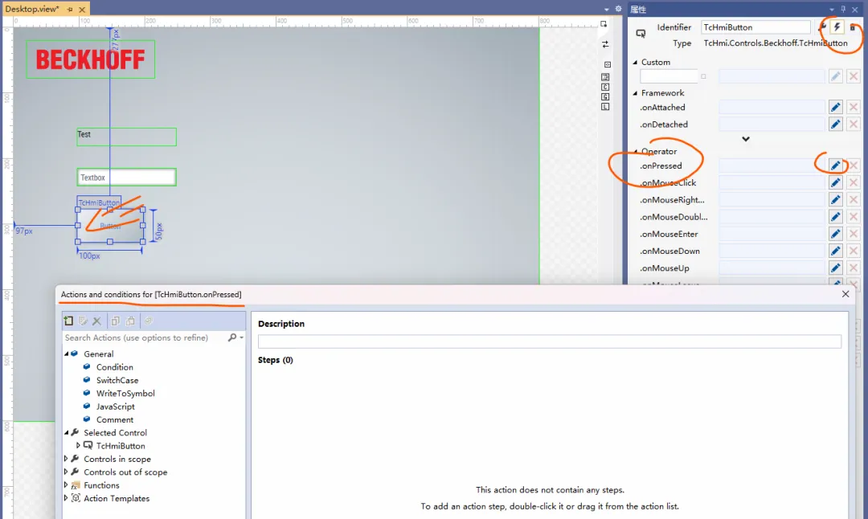Screen dimensions: 868x519
Task: Open the events (lightning bolt) view in Properties
Action: click(837, 27)
